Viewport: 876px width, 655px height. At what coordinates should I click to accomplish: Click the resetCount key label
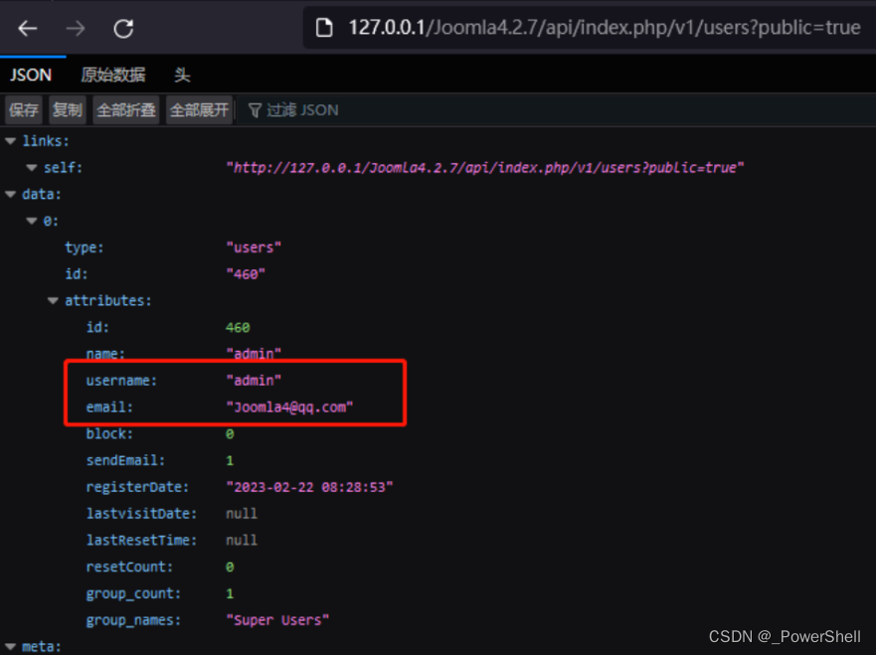click(129, 567)
